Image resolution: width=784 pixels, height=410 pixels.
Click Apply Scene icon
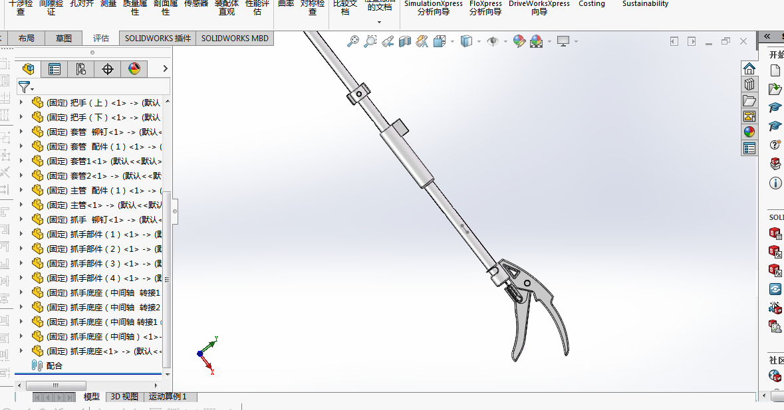pos(537,41)
